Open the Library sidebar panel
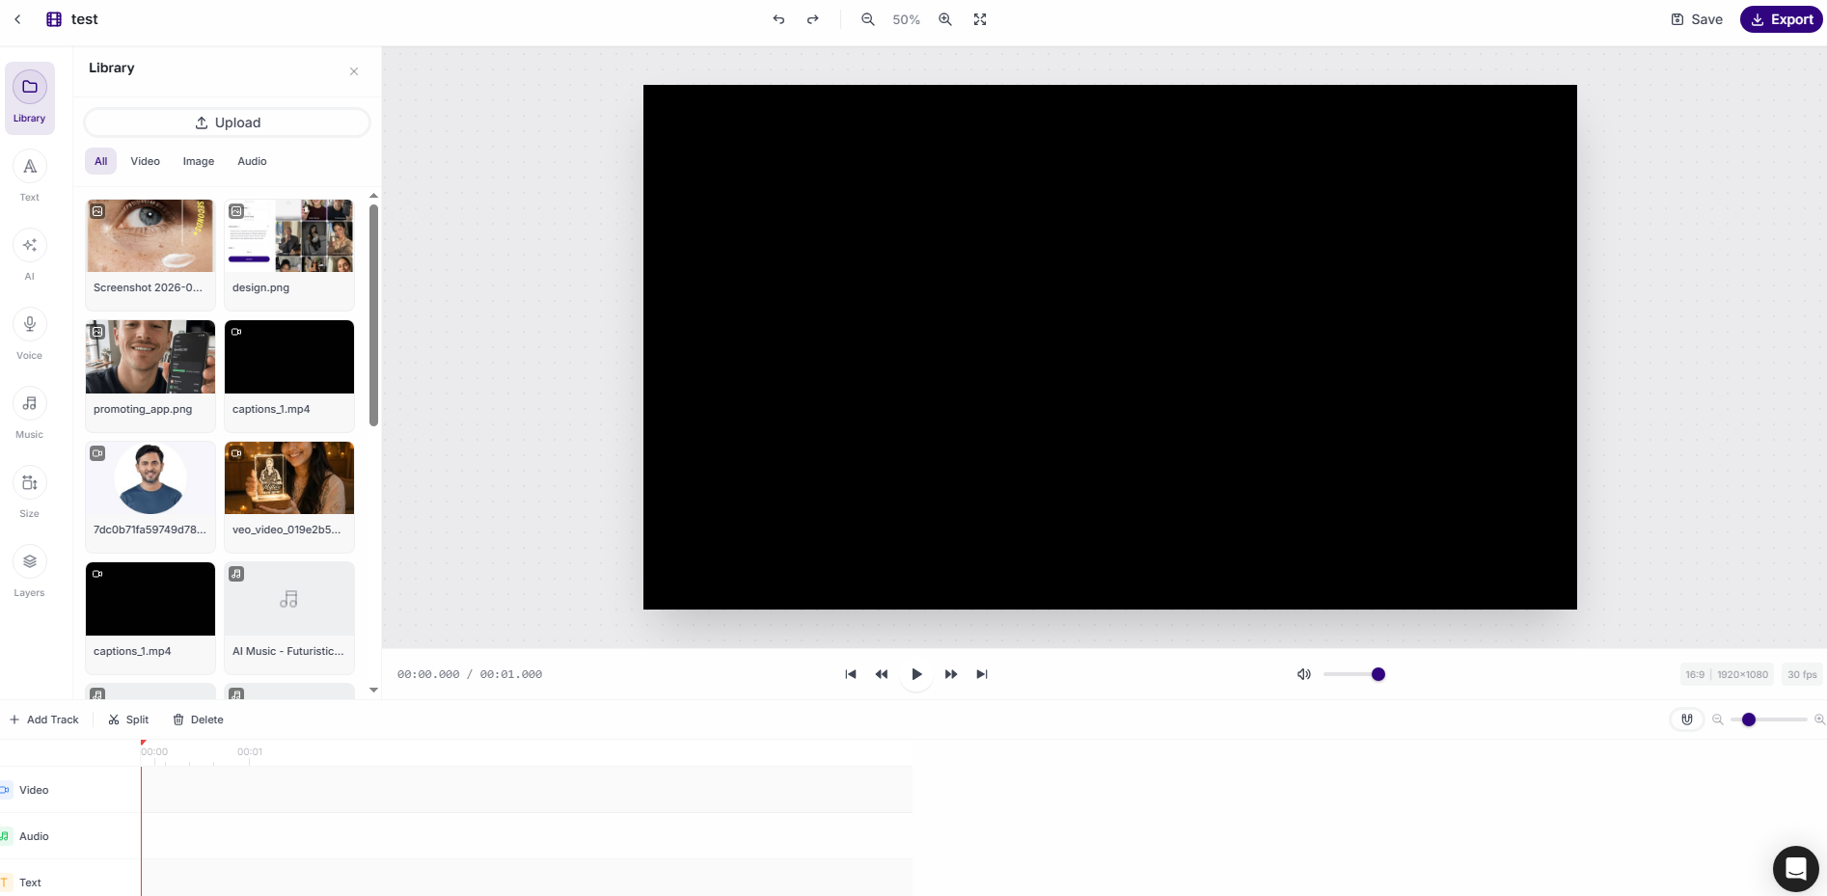The height and width of the screenshot is (896, 1827). (30, 98)
